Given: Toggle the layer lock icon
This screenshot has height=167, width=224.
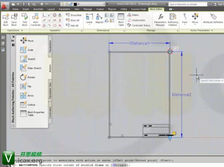Looking at the screenshot, I should 71,4.
